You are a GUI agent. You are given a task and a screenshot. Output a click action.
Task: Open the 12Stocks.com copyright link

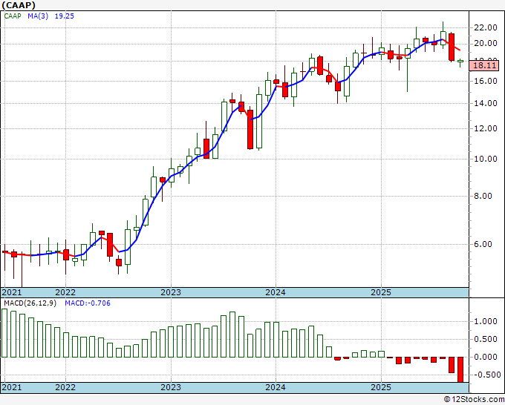pyautogui.click(x=474, y=400)
